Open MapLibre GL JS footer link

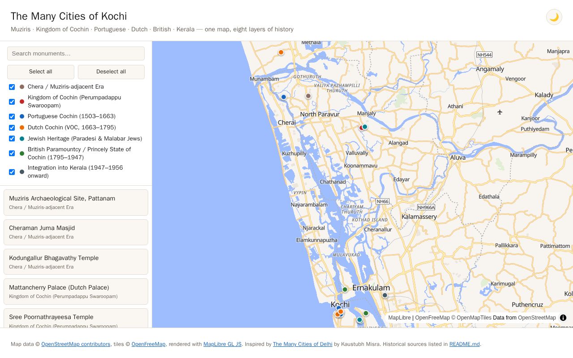tap(222, 344)
